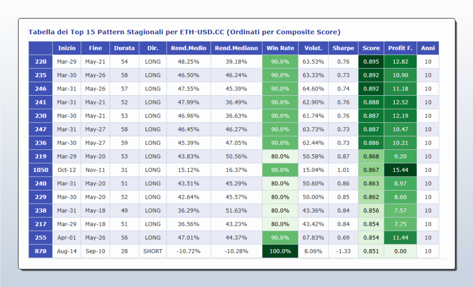Select the Dir. column header

152,48
